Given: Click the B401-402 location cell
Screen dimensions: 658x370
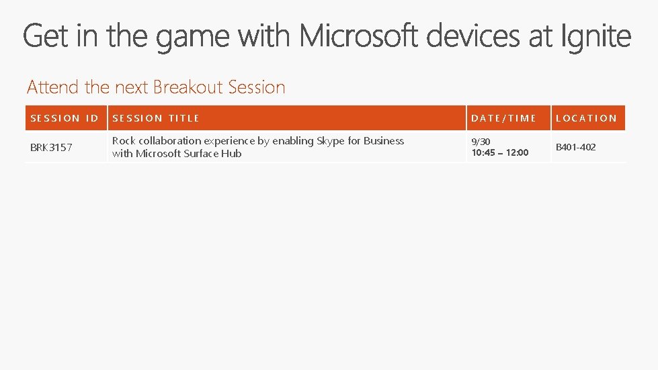Looking at the screenshot, I should coord(575,147).
